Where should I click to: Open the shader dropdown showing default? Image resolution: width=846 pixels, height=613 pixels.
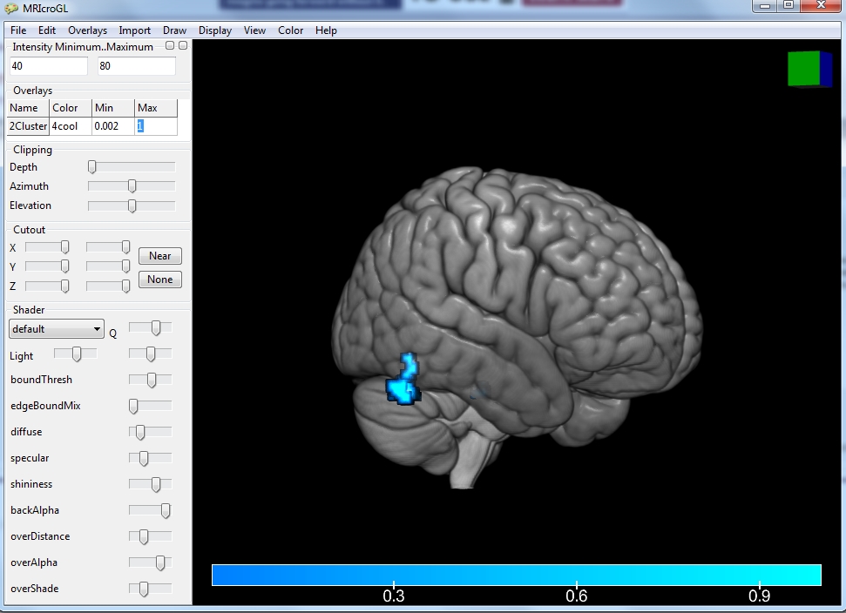click(x=57, y=329)
